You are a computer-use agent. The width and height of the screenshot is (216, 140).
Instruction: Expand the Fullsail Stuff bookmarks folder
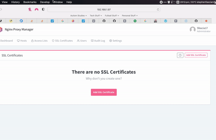click(x=112, y=15)
